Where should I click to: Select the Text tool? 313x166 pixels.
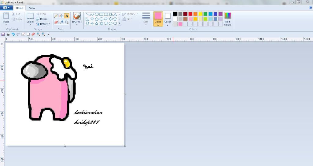coord(67,16)
